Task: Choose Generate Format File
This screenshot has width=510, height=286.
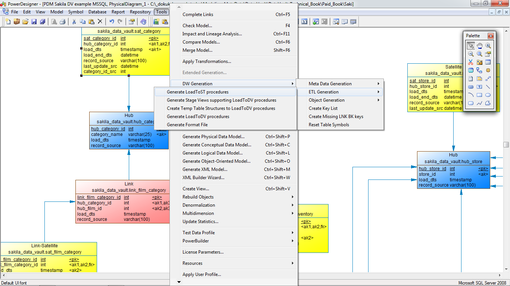Action: click(225, 125)
